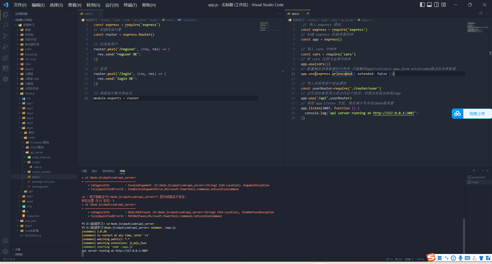This screenshot has height=264, width=492.
Task: Click 行 11, 列 24 cursor position status
Action: pyautogui.click(x=394, y=259)
